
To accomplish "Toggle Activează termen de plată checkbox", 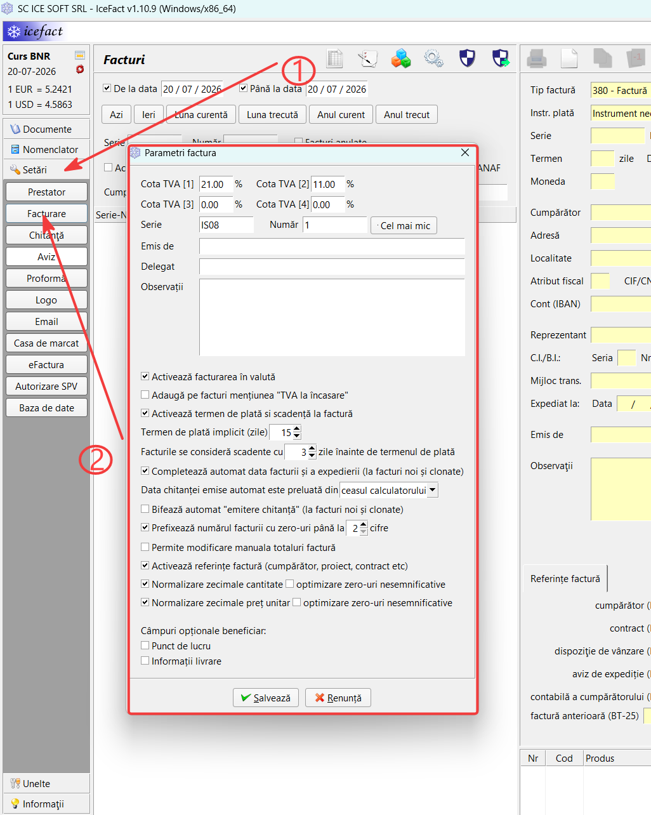I will click(145, 413).
